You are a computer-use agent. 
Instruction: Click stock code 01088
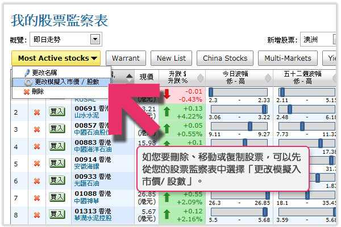85,194
